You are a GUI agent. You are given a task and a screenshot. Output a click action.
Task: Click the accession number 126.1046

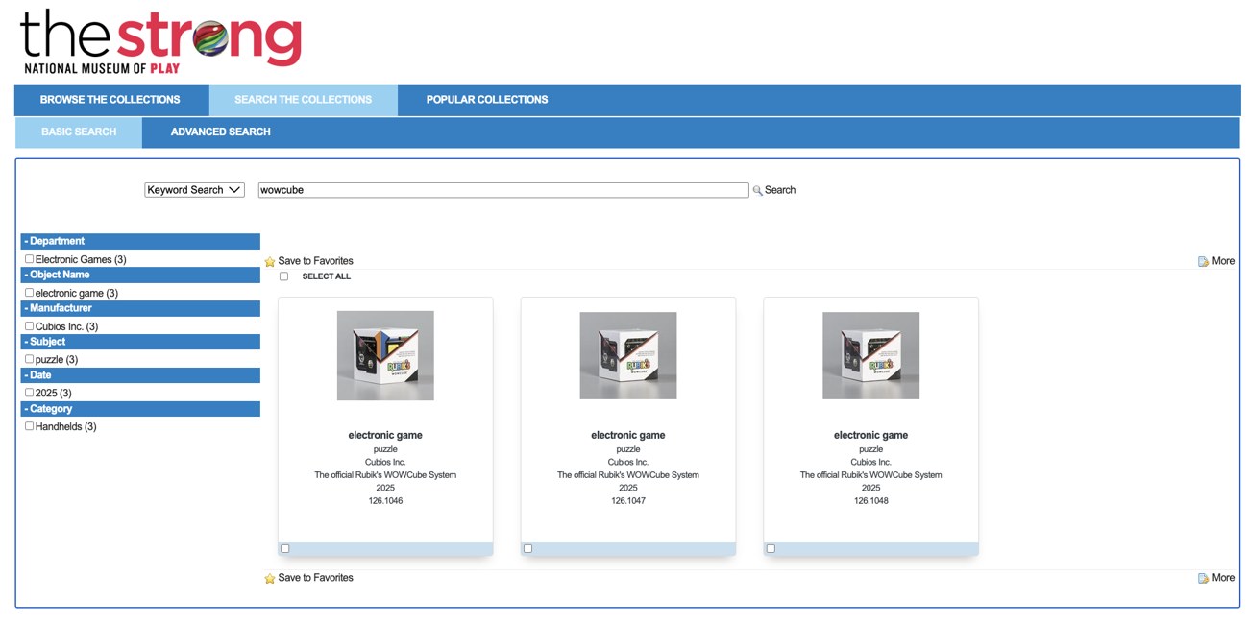click(385, 501)
